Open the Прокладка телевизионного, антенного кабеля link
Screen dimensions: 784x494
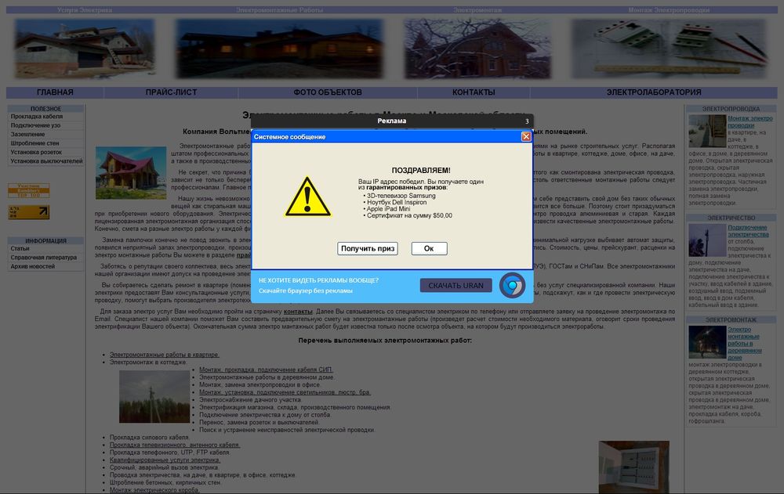(x=175, y=445)
